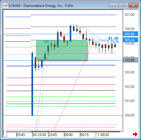Click the 30-23:30 time axis label
This screenshot has height=140, width=141.
pyautogui.click(x=39, y=135)
